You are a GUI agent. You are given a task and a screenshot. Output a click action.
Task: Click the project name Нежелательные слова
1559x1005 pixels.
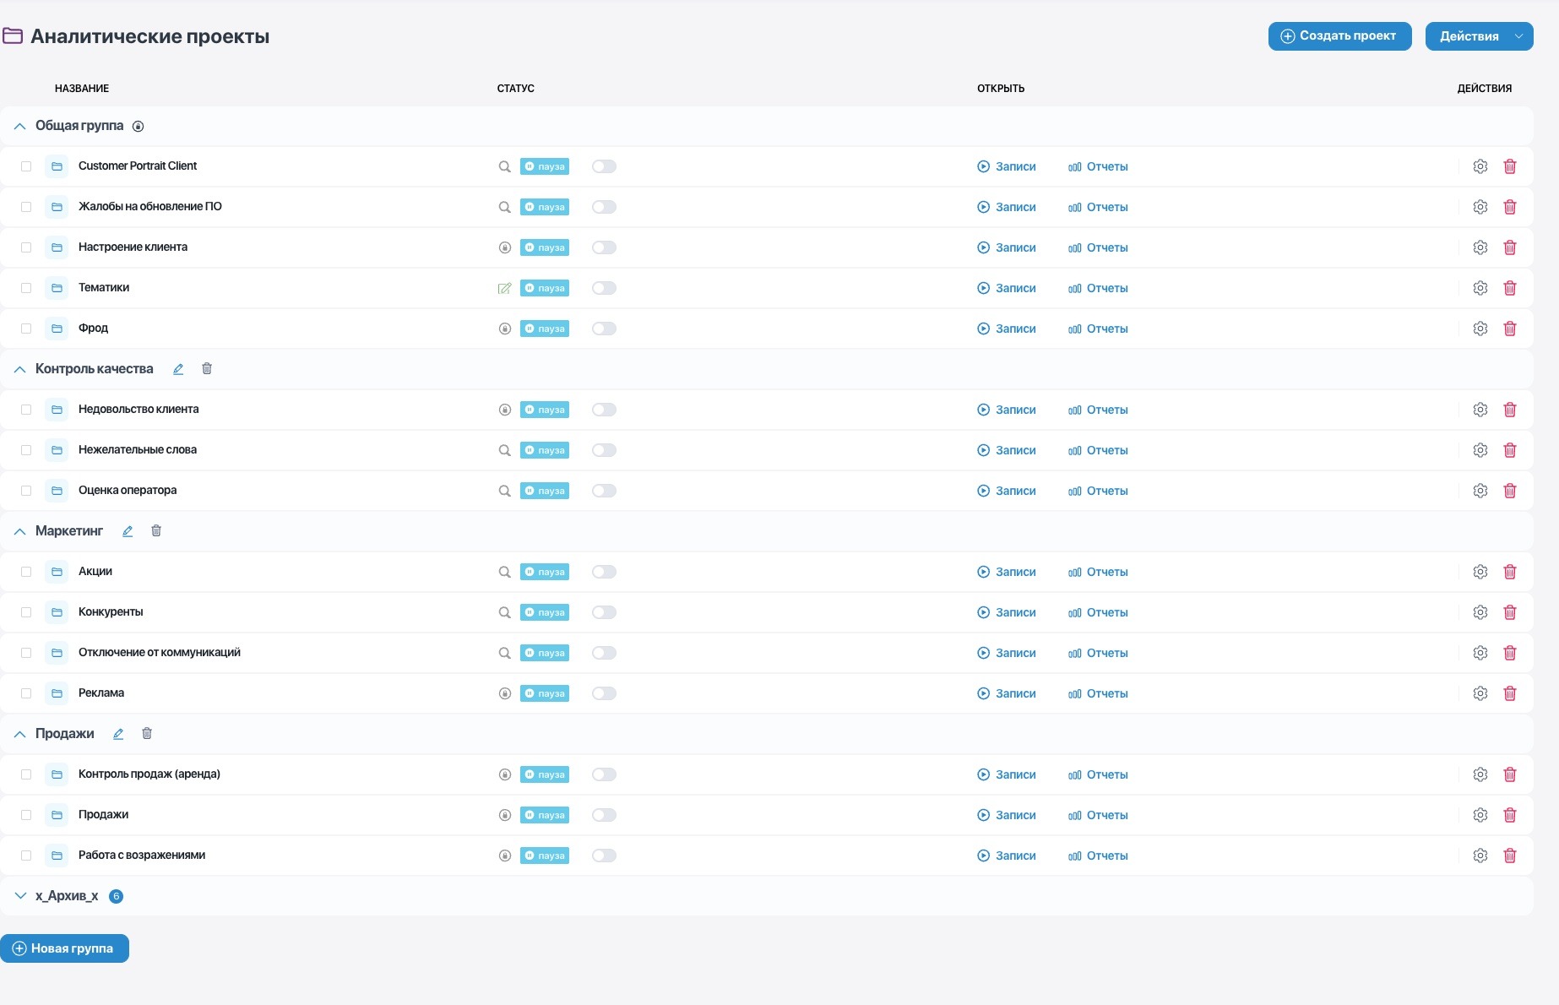pyautogui.click(x=138, y=450)
